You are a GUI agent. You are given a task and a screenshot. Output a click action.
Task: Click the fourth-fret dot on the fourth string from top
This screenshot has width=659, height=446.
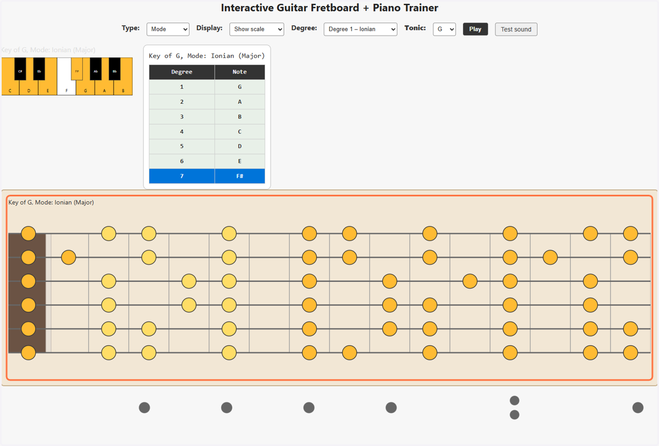(189, 304)
